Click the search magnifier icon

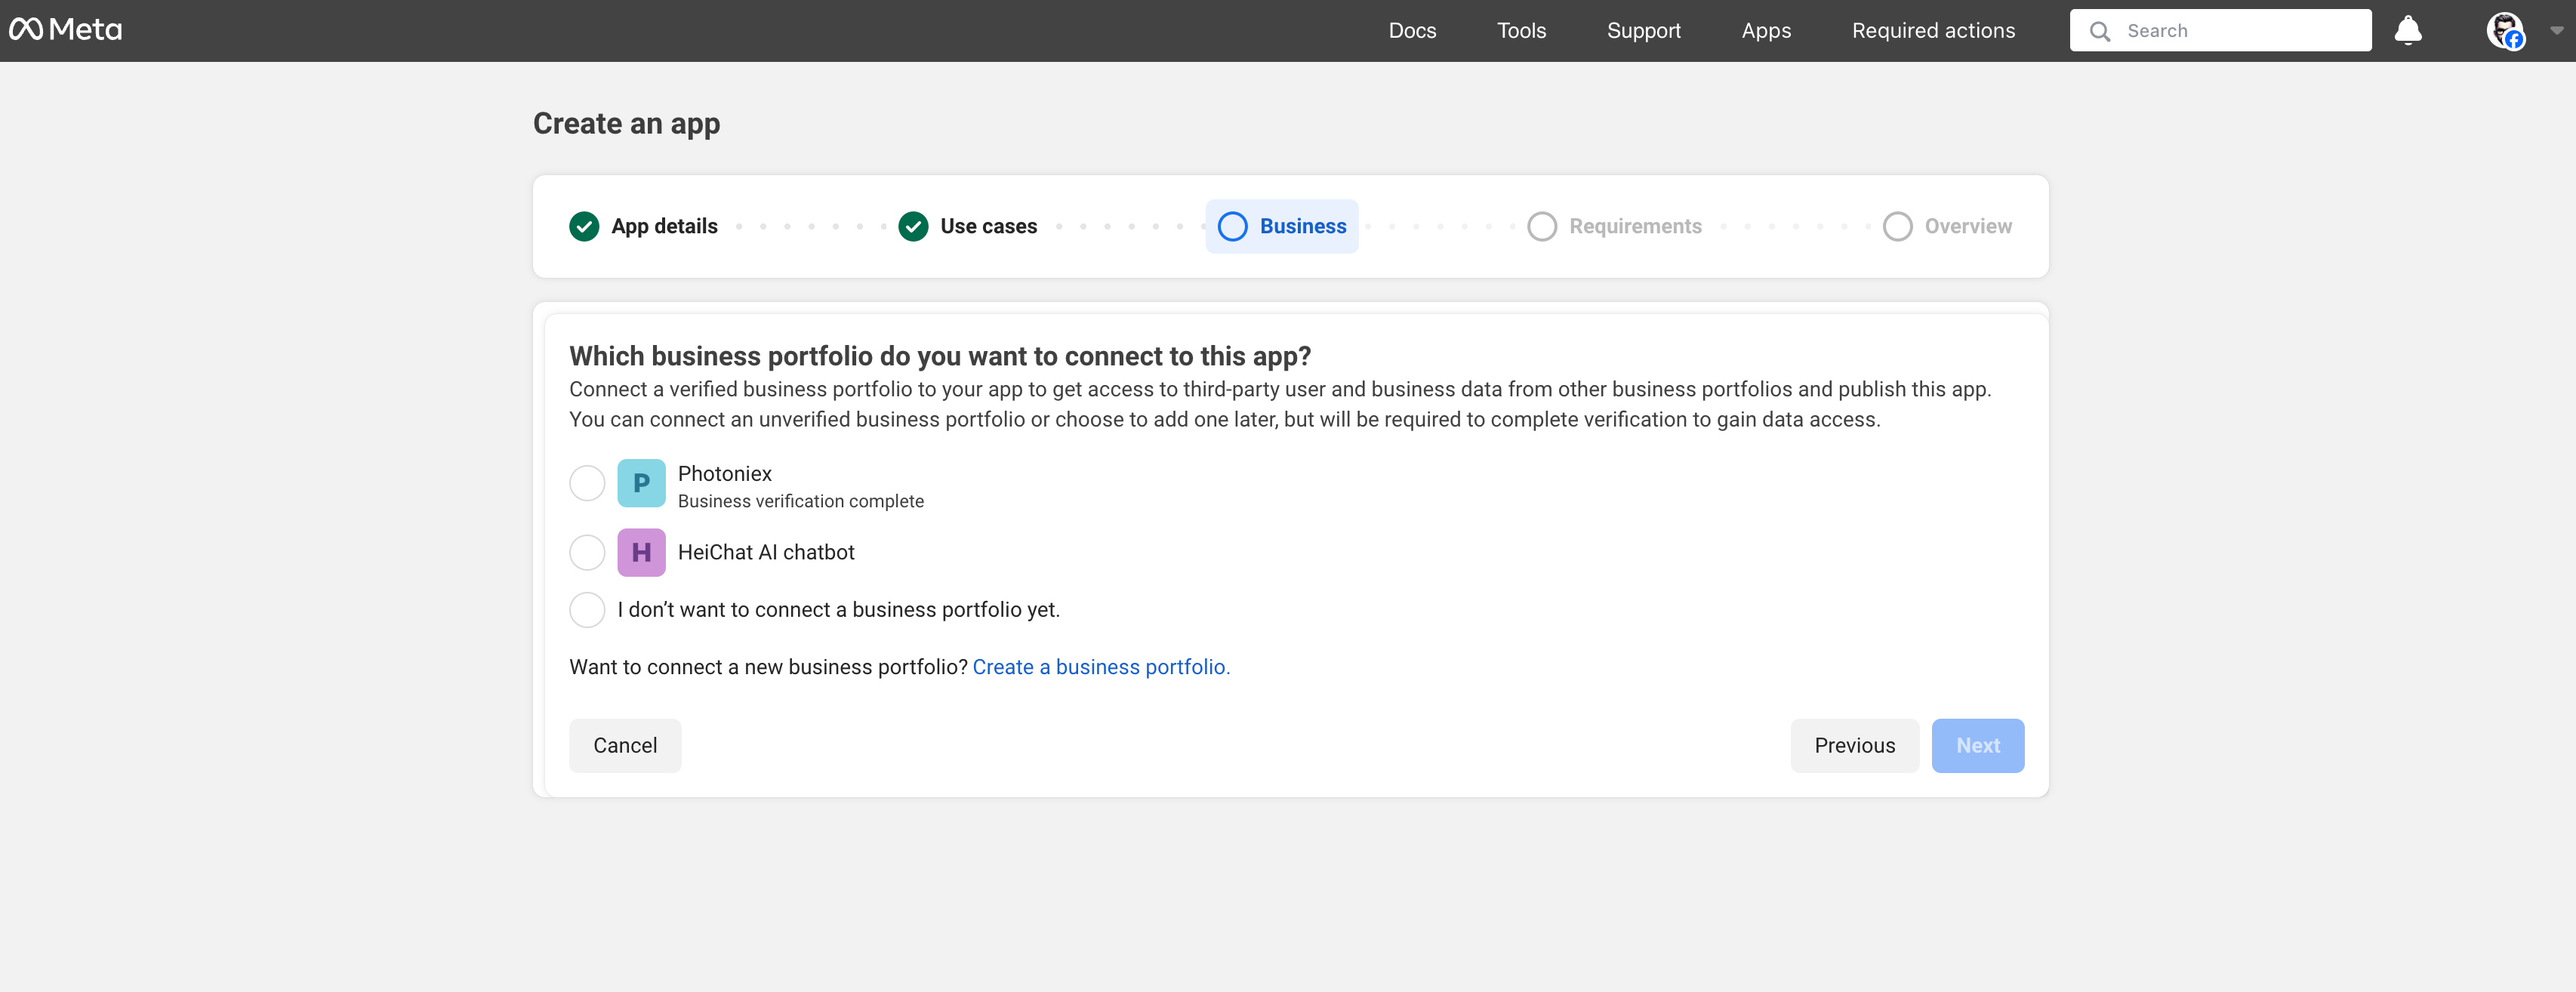click(2099, 31)
